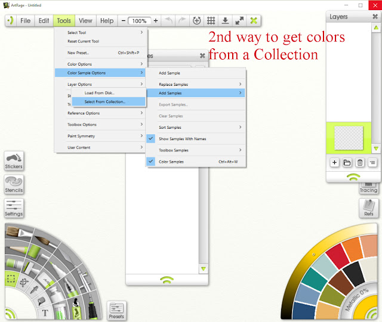Expand Sort Samples submenu
This screenshot has height=322, width=382.
click(x=196, y=127)
